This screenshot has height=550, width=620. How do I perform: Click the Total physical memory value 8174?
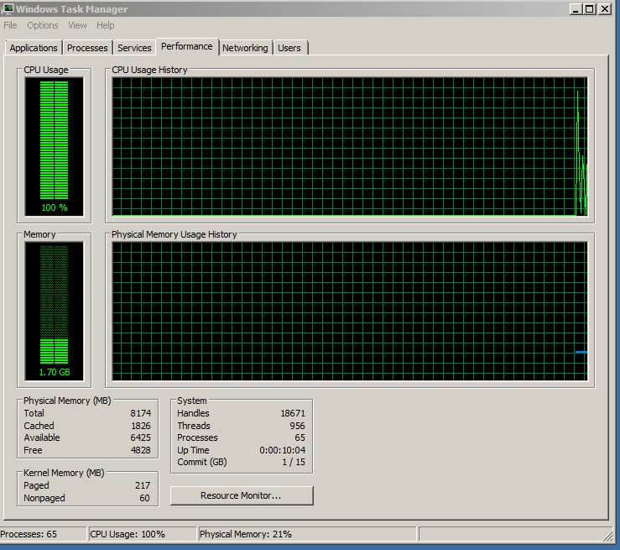[x=141, y=413]
